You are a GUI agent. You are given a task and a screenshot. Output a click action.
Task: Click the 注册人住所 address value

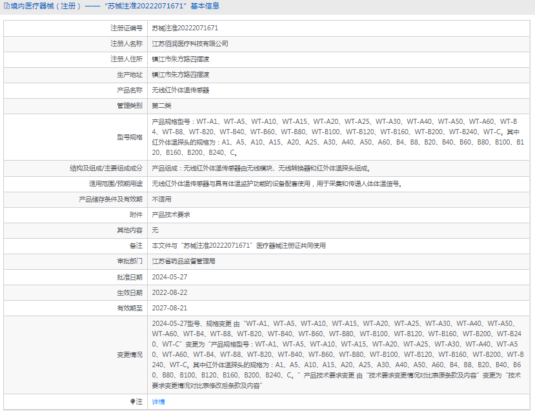tap(181, 59)
